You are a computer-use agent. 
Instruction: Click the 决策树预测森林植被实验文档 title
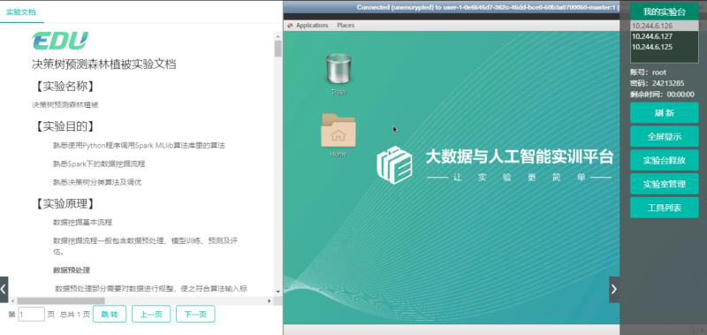click(x=103, y=65)
